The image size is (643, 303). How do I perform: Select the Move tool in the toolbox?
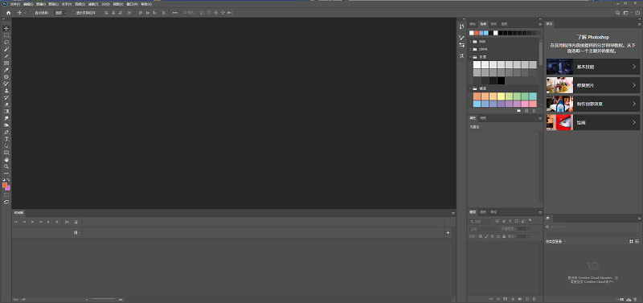6,28
